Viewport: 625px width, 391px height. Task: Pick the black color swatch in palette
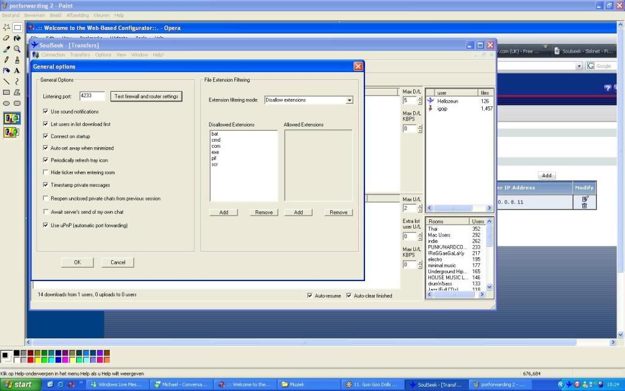pyautogui.click(x=16, y=353)
